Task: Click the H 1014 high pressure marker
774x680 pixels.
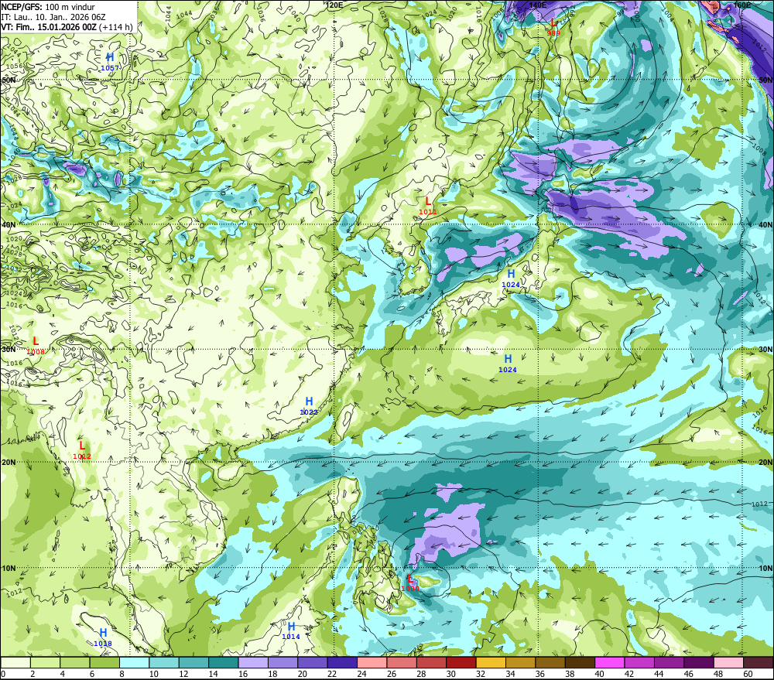Action: [x=291, y=630]
